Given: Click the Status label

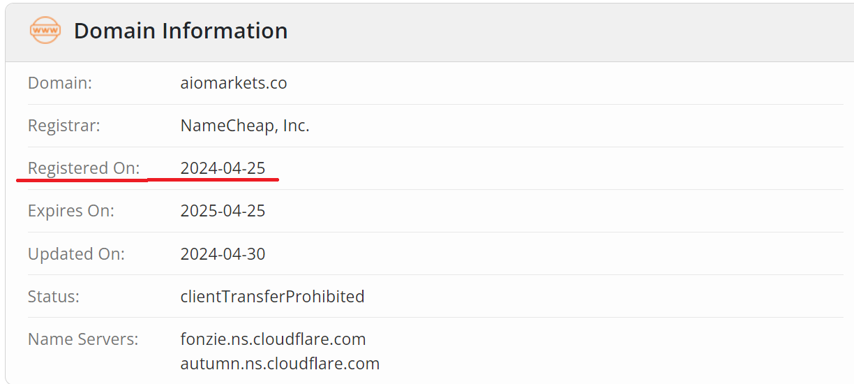Looking at the screenshot, I should (54, 297).
